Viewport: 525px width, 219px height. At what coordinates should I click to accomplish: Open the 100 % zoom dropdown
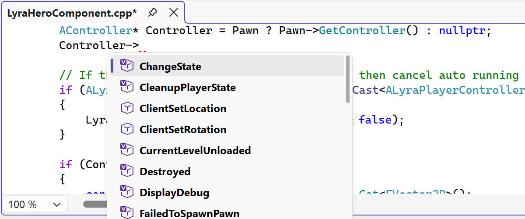pyautogui.click(x=35, y=205)
